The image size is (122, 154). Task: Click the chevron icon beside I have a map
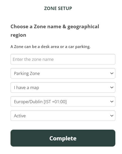[x=112, y=88]
